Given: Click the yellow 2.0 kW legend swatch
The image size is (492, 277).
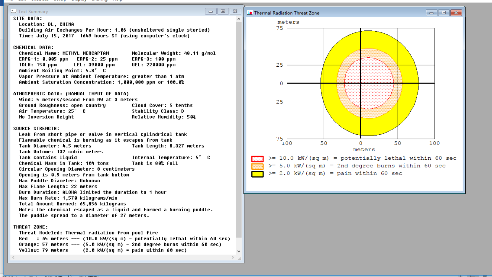Looking at the screenshot, I should point(257,174).
